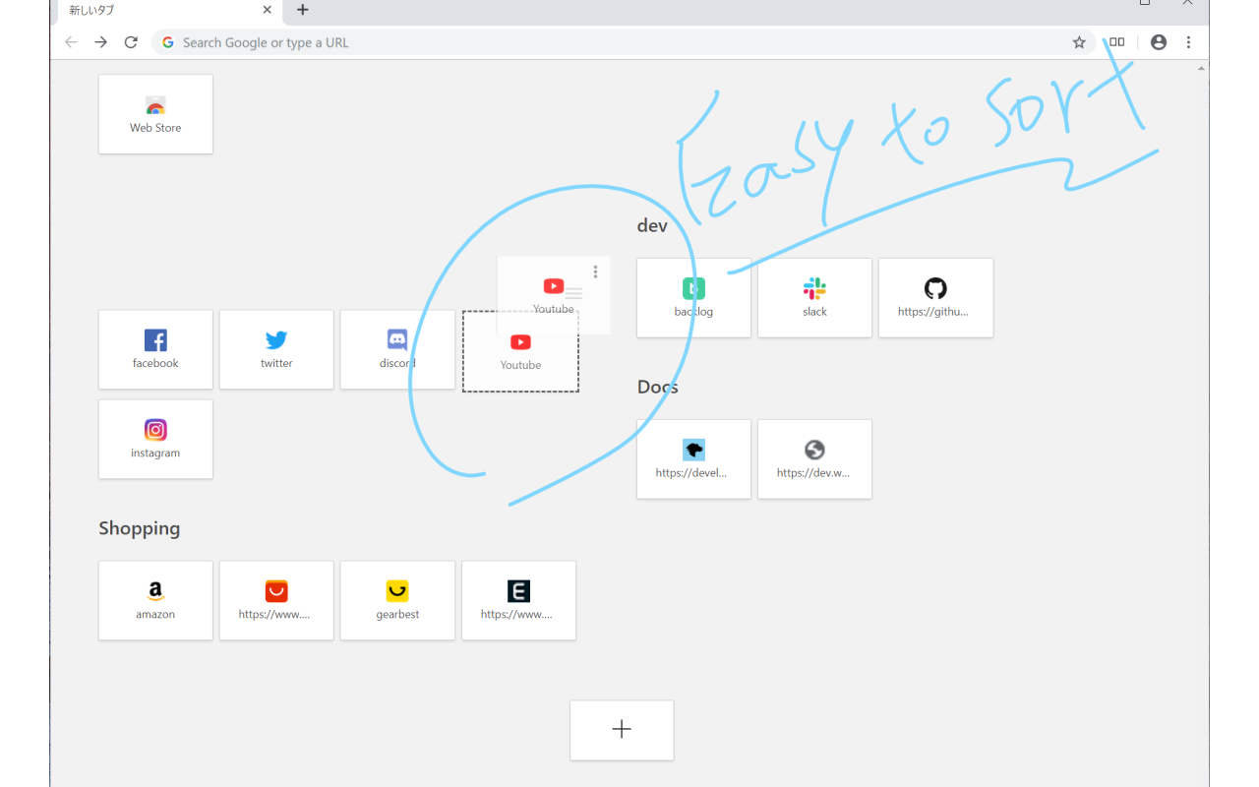Click the extension icon beside the address bar
Screen dimensions: 1259x787
[x=1117, y=42]
